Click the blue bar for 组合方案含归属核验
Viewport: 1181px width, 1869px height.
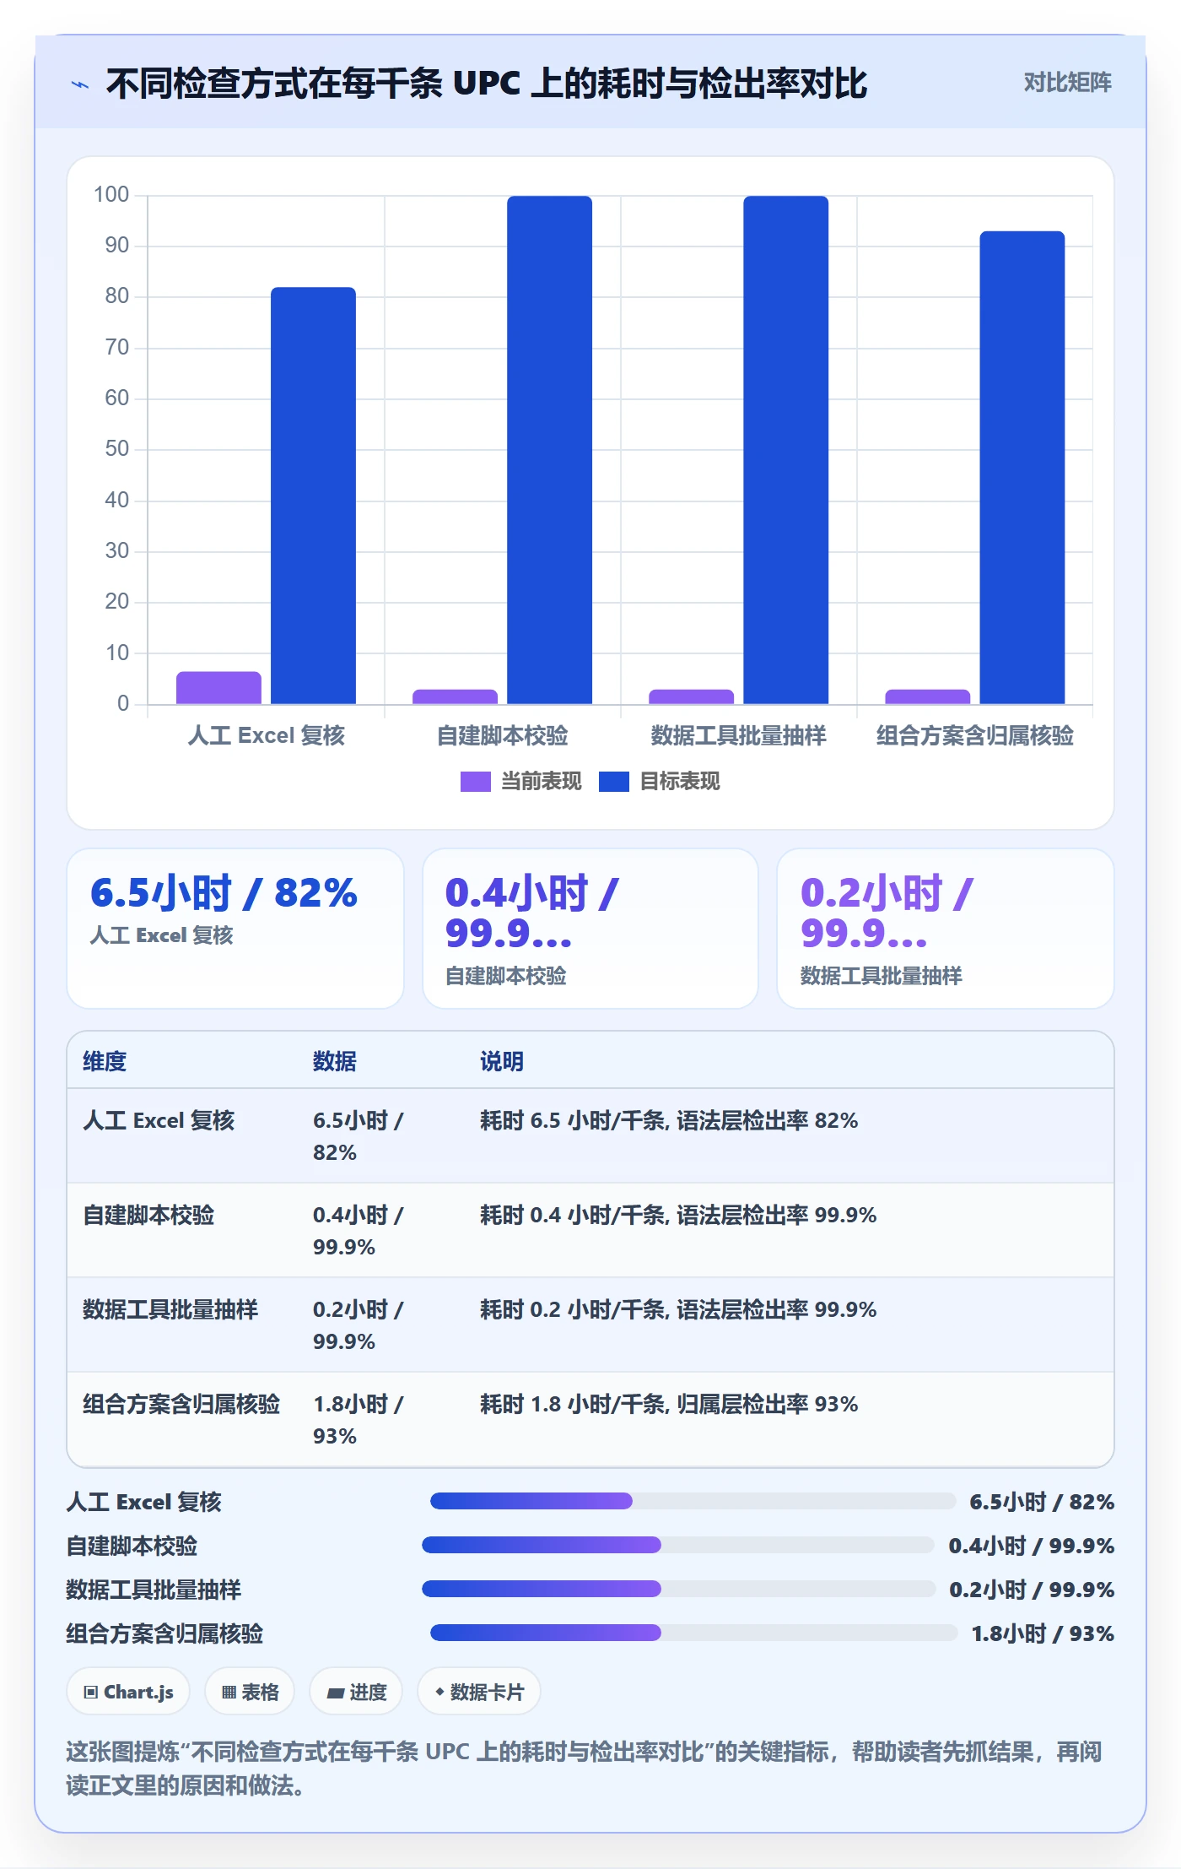(x=1022, y=468)
